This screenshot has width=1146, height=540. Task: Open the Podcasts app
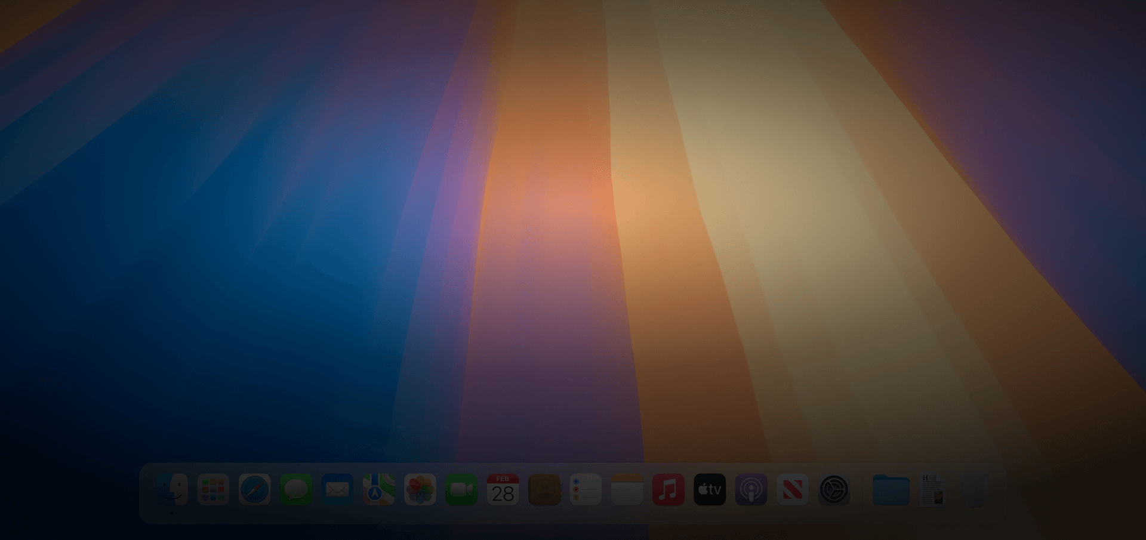point(751,490)
